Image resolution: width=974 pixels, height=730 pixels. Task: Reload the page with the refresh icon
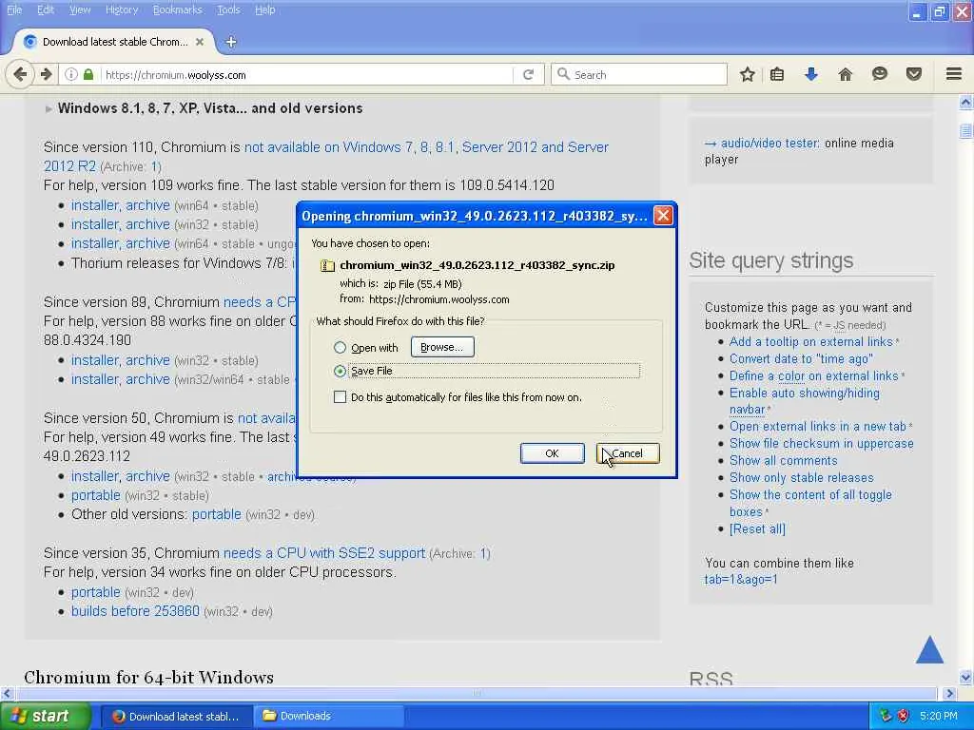(528, 74)
